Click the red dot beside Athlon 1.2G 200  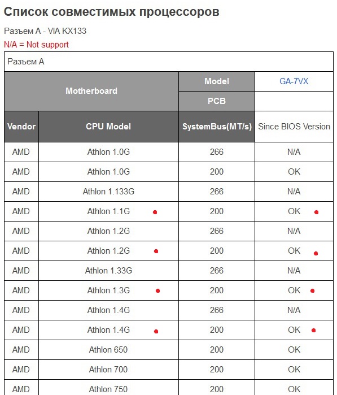pos(156,251)
